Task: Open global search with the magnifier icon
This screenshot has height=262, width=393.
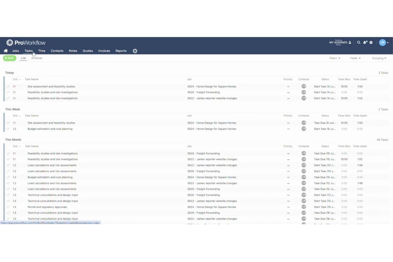Action: [x=359, y=42]
